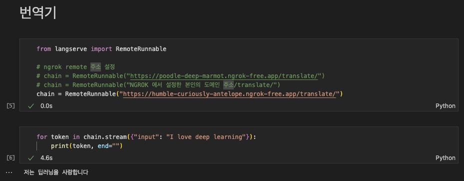This screenshot has height=181, width=464.
Task: Select Python language label of cell 5
Action: tap(446, 106)
